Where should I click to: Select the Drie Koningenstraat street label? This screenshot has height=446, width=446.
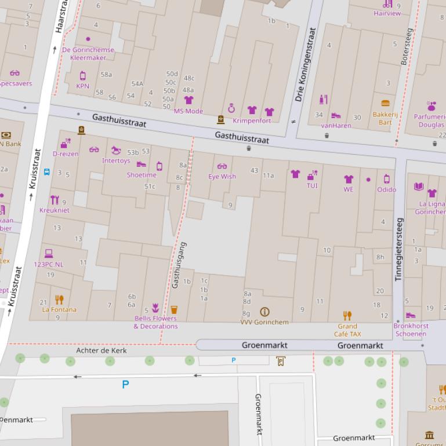pyautogui.click(x=306, y=64)
